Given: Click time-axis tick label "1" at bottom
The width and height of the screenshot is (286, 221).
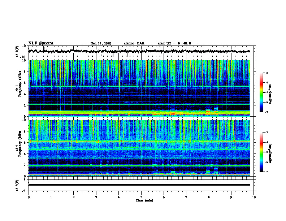Looking at the screenshot, I should click(x=51, y=197).
